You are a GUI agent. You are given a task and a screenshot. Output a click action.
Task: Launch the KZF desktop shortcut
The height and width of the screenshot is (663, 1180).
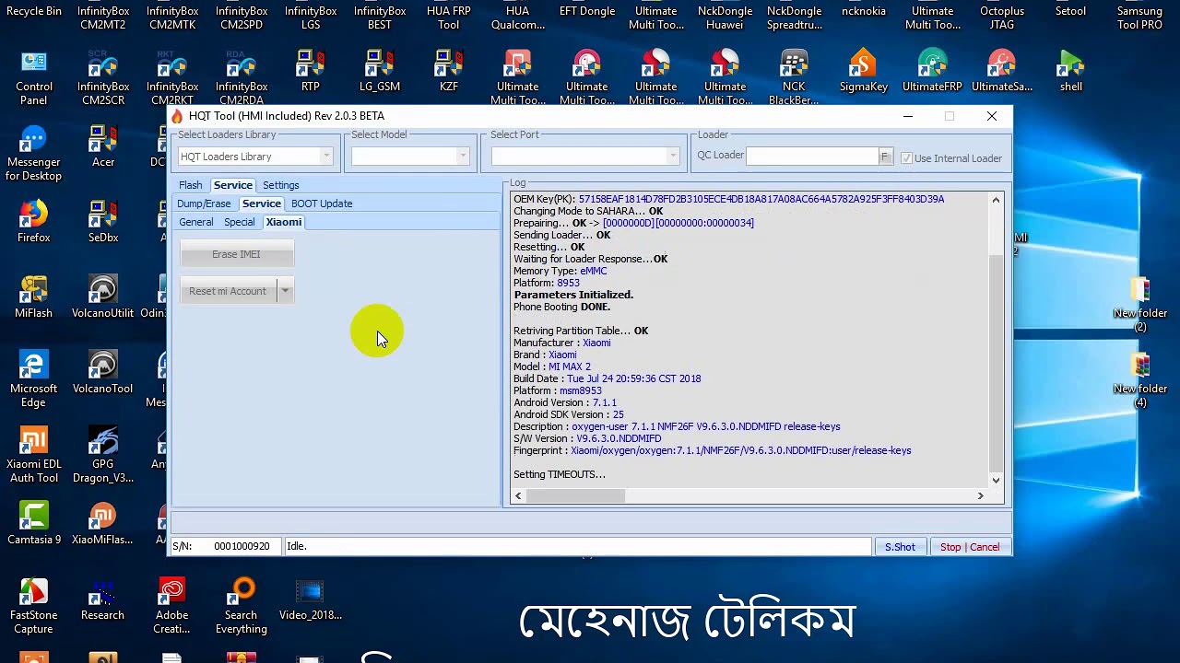tap(449, 71)
